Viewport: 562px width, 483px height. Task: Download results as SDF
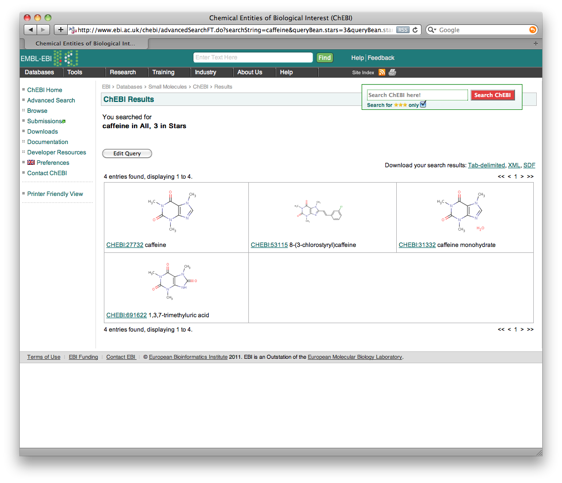(529, 165)
